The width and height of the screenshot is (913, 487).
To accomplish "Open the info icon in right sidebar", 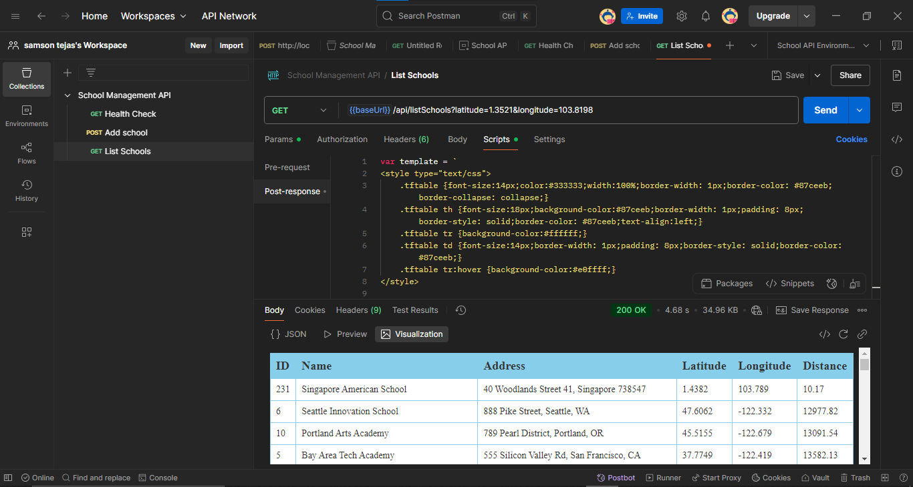I will [x=897, y=171].
